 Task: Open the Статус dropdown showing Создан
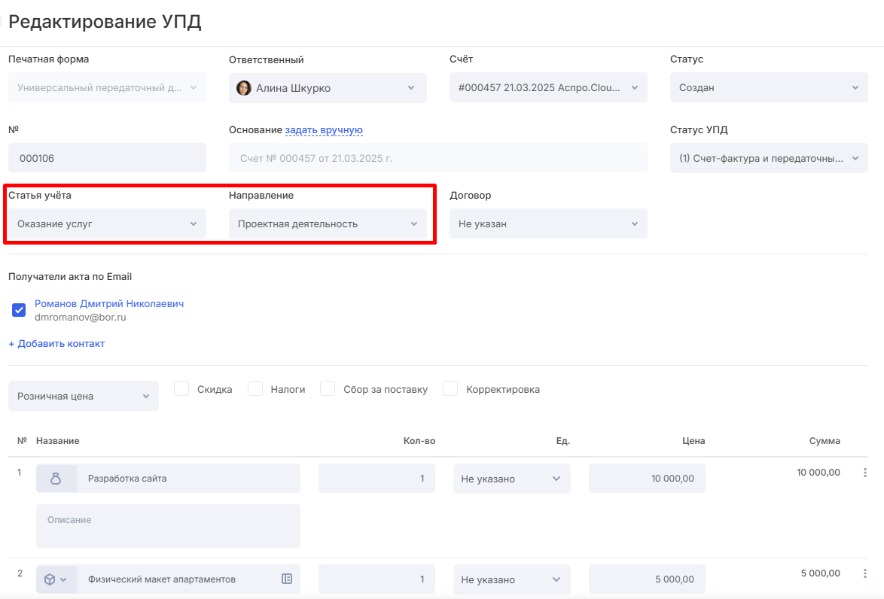click(x=768, y=87)
